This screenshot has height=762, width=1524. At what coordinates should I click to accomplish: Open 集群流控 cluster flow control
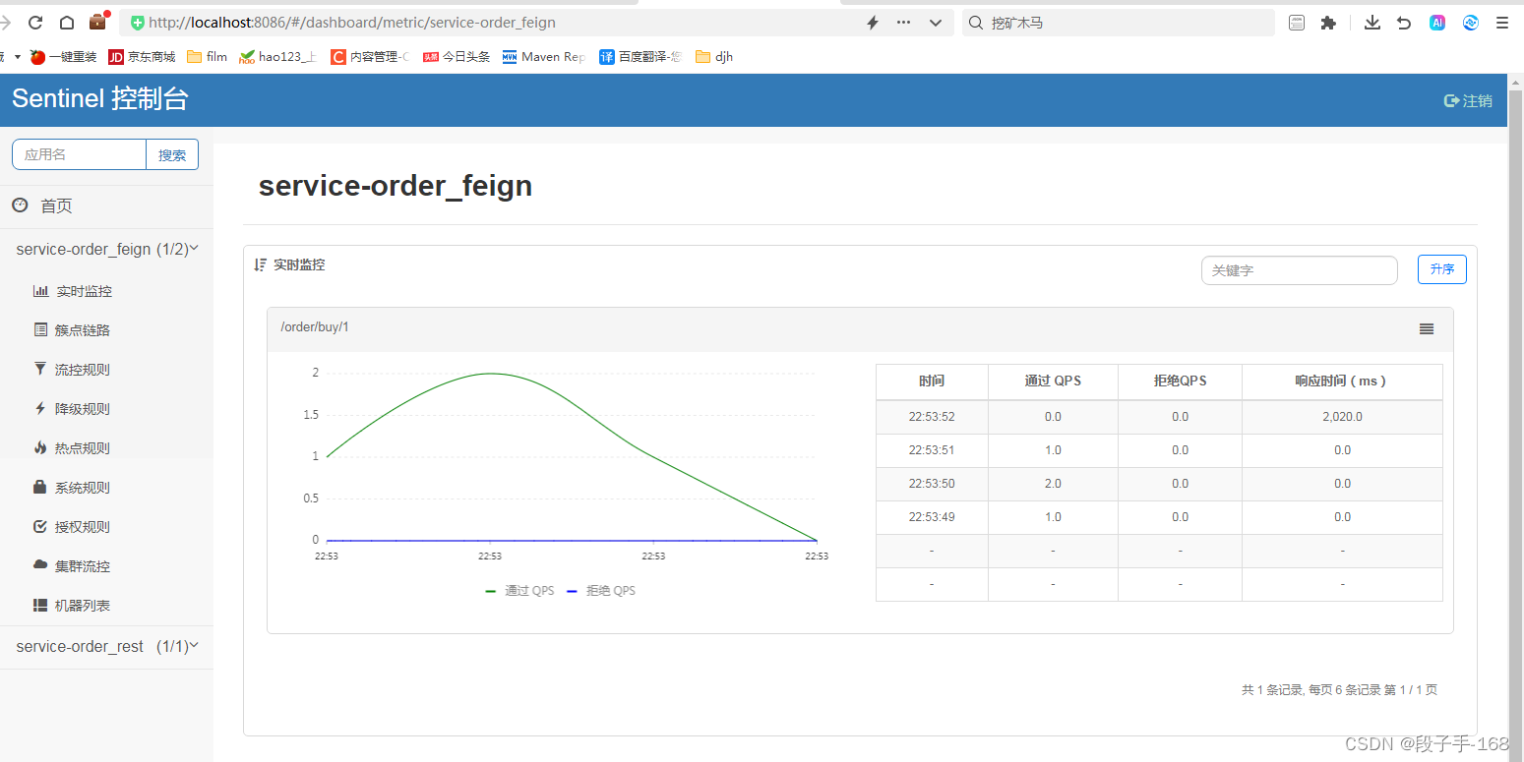72,566
